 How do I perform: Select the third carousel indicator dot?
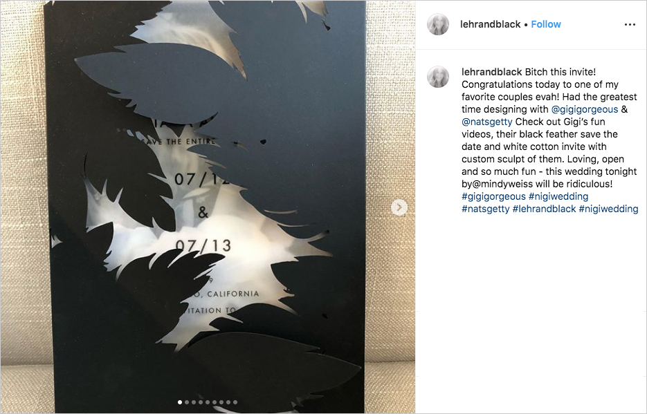tap(194, 402)
